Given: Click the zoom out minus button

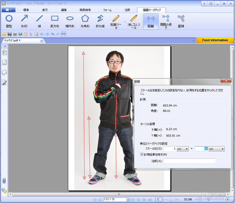Looking at the screenshot, I should point(200,199).
